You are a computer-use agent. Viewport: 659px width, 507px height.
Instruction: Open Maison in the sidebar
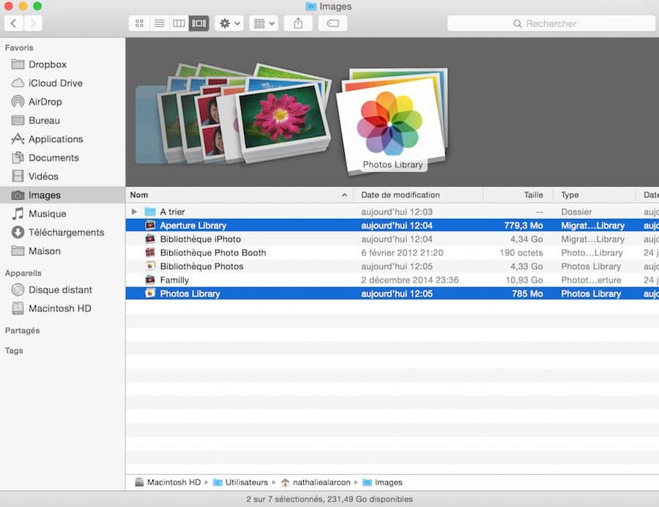coord(63,251)
